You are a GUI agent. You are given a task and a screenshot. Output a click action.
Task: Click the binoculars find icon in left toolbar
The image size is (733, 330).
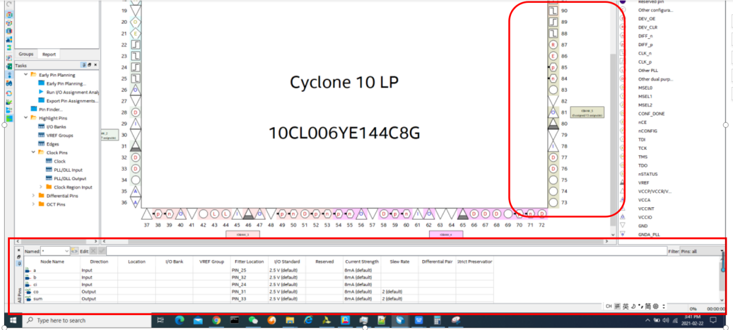[x=9, y=84]
